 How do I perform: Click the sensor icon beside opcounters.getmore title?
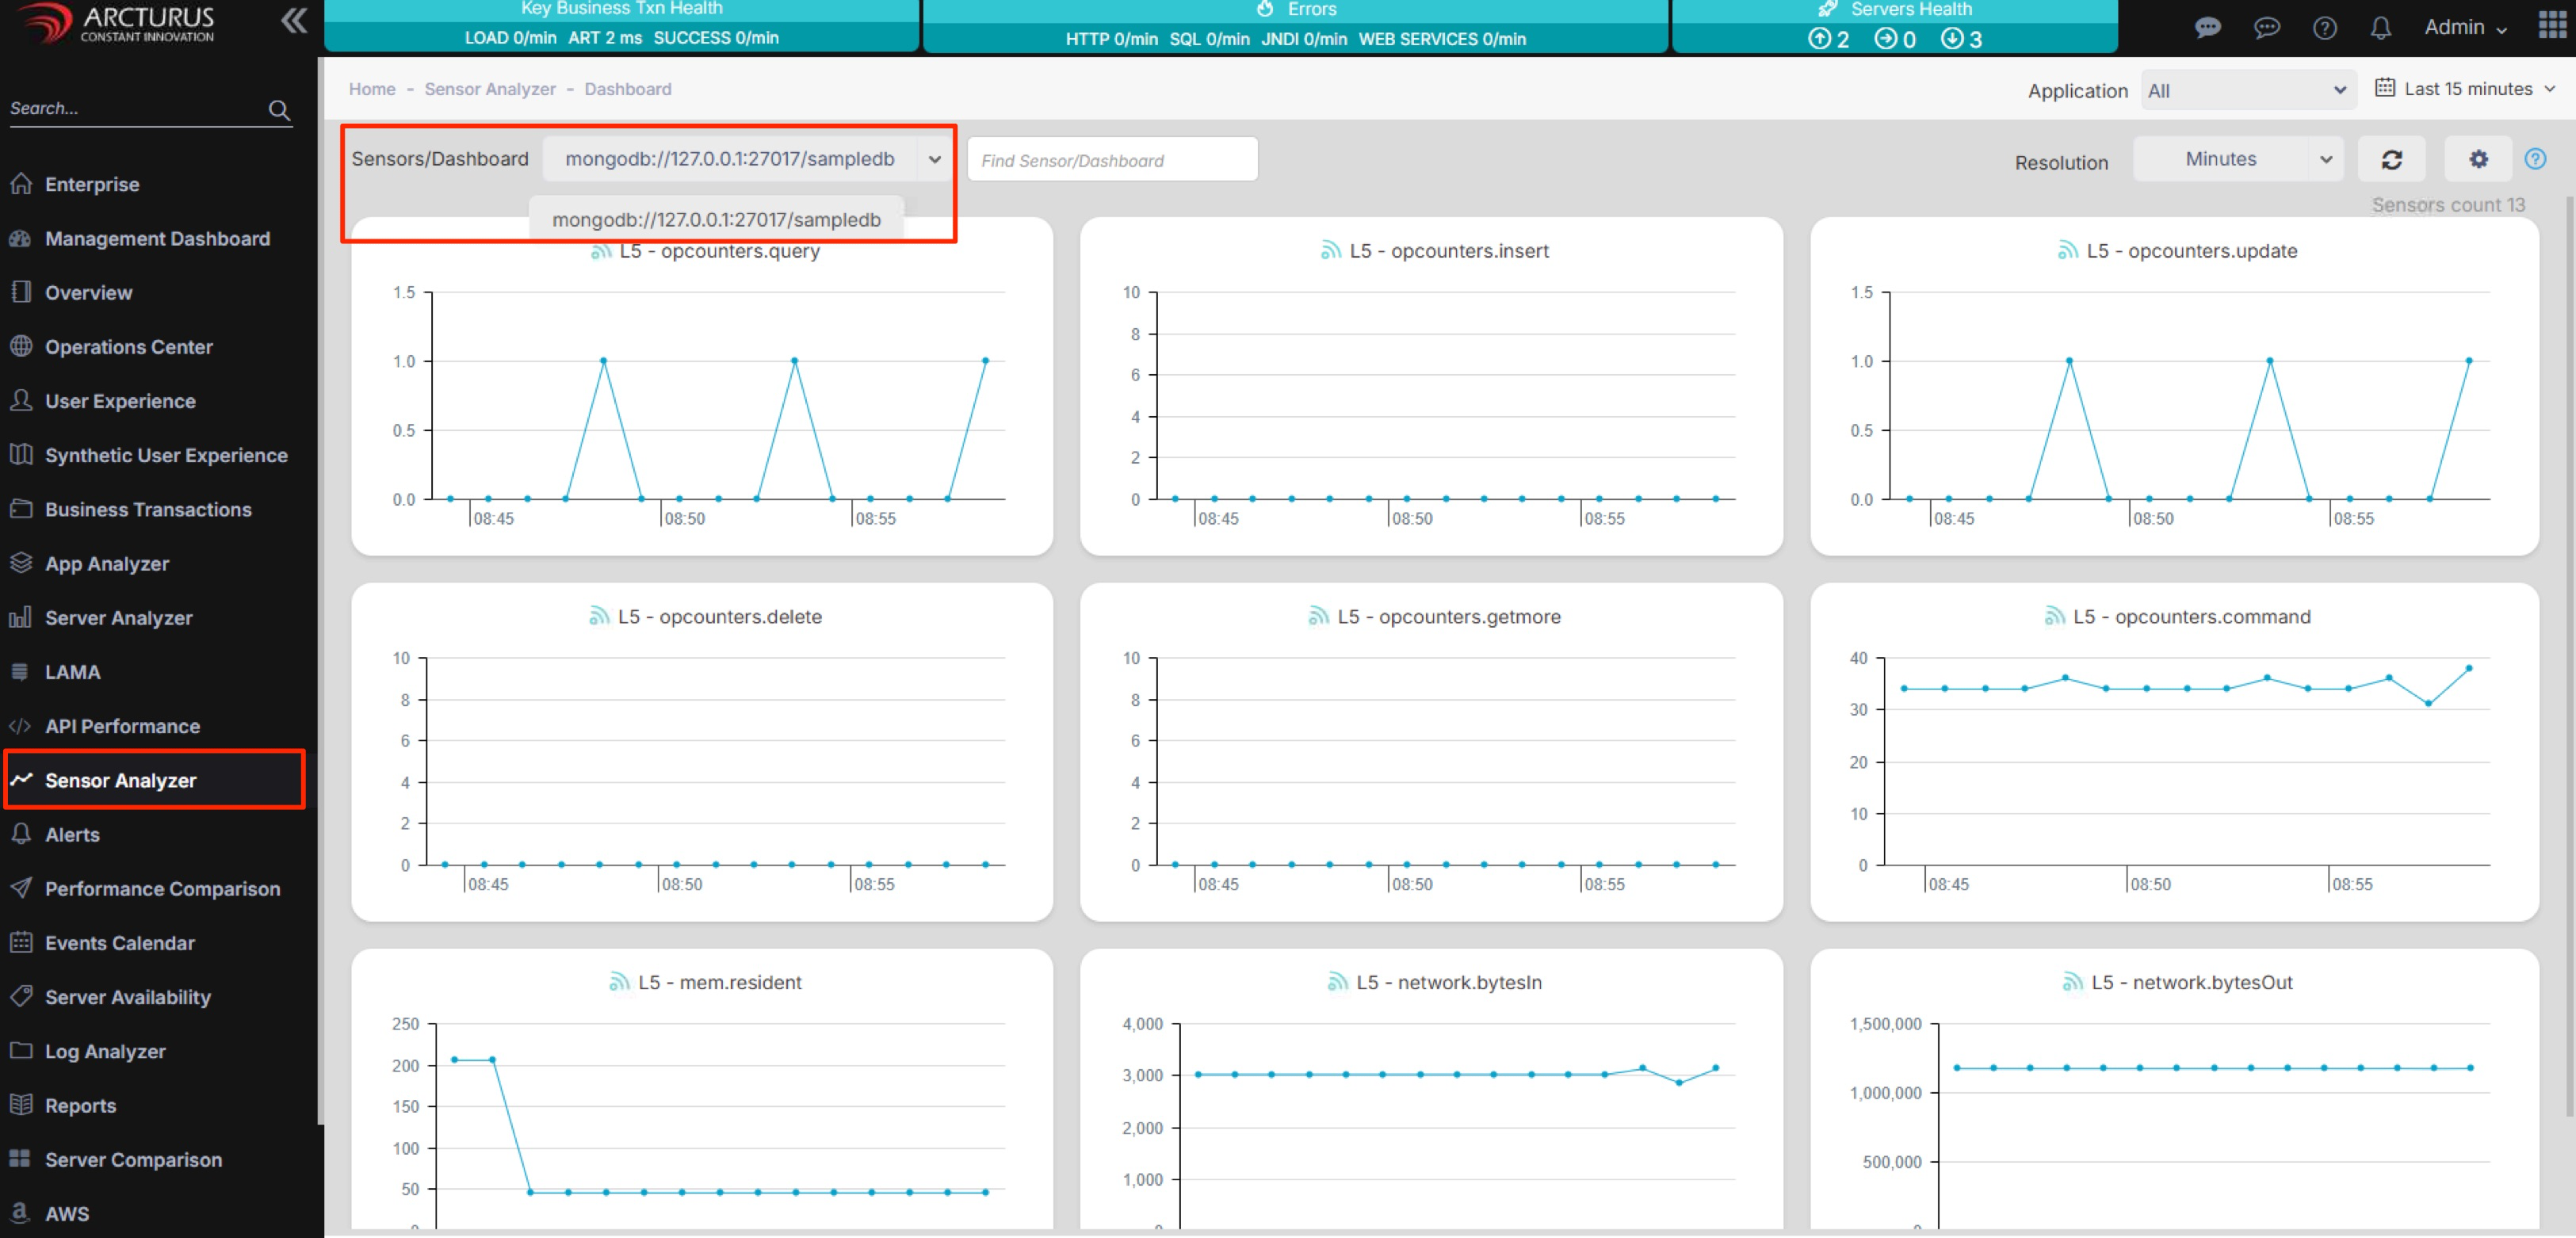tap(1318, 616)
